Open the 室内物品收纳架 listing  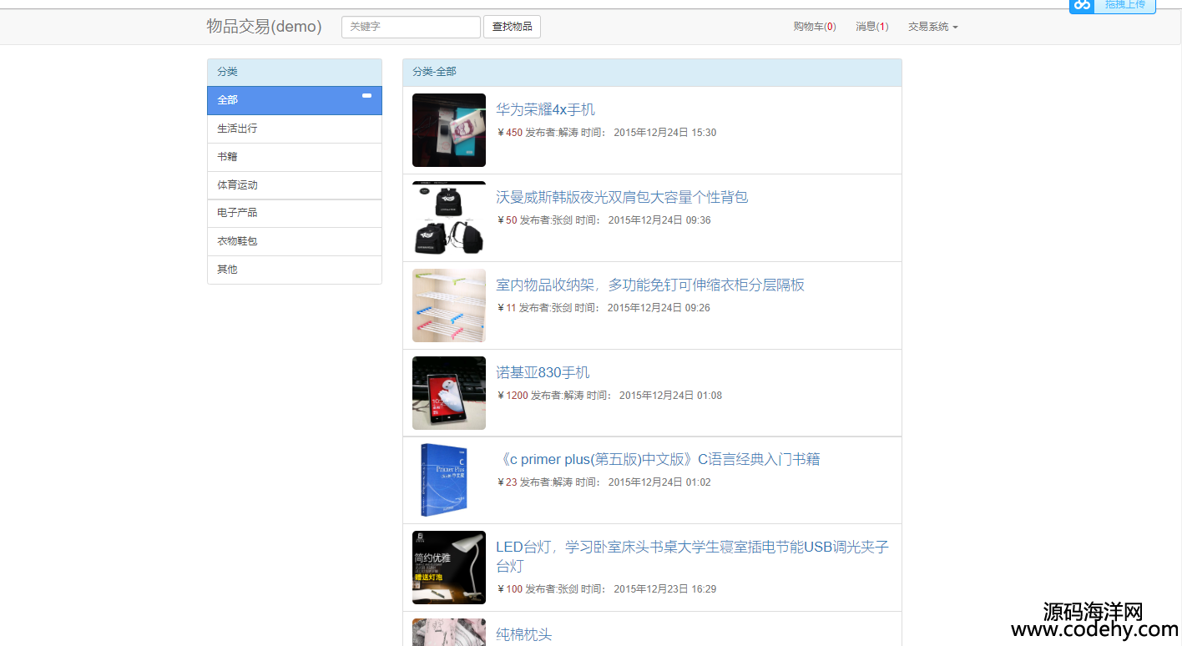[x=650, y=285]
